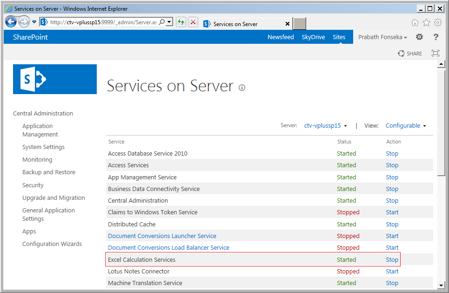Open System Settings
Image resolution: width=449 pixels, height=293 pixels.
(44, 147)
